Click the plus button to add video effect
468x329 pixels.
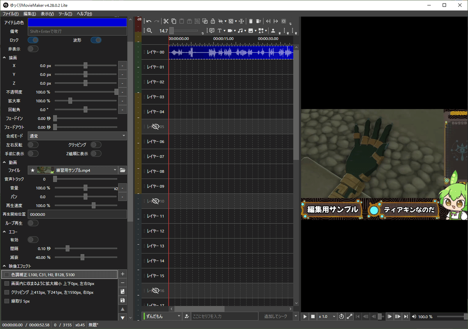tap(122, 274)
